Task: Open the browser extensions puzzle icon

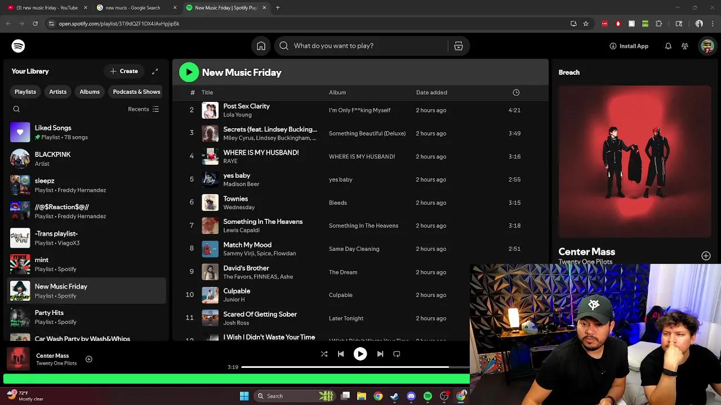Action: coord(658,24)
